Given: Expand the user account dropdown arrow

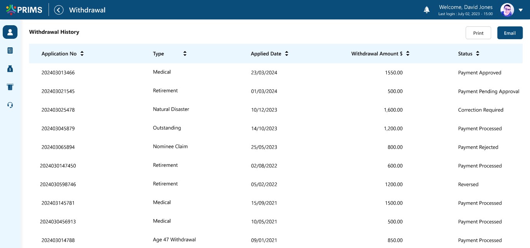Looking at the screenshot, I should tap(521, 10).
